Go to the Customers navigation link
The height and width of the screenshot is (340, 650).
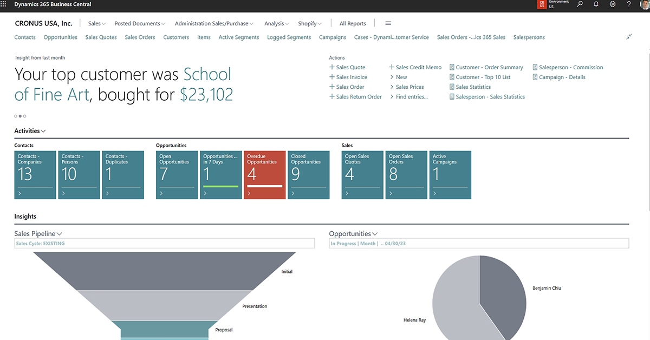[x=176, y=37]
